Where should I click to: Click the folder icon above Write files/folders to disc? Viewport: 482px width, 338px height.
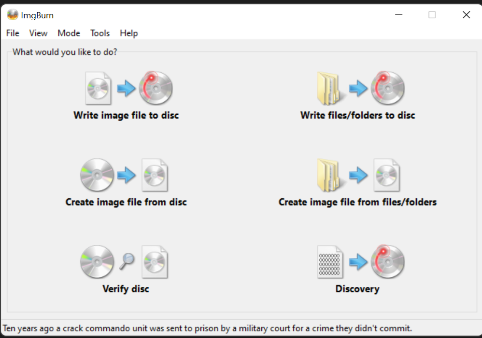(x=330, y=88)
